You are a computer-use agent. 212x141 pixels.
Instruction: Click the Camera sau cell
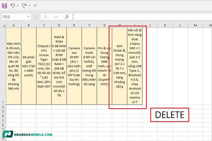pos(74,66)
